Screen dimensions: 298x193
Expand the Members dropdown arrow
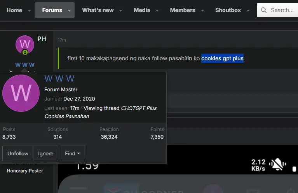202,10
